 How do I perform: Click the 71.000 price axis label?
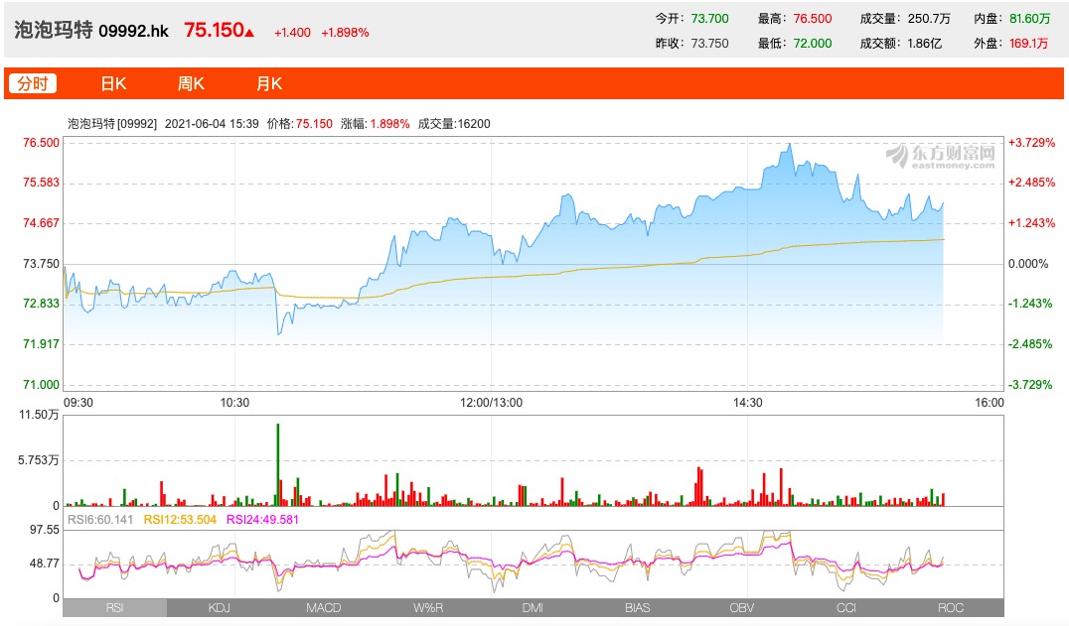point(42,385)
